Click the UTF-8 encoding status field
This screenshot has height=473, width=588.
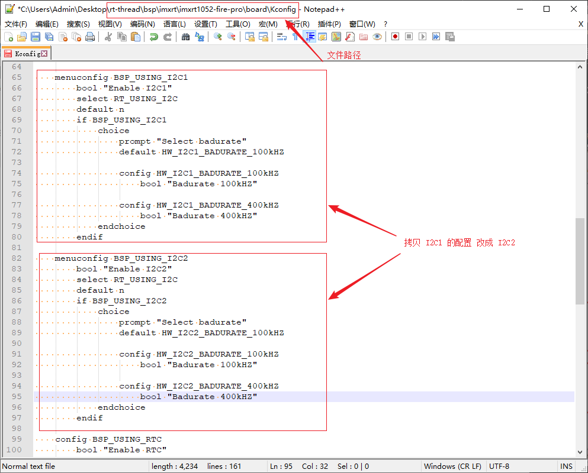click(x=499, y=466)
